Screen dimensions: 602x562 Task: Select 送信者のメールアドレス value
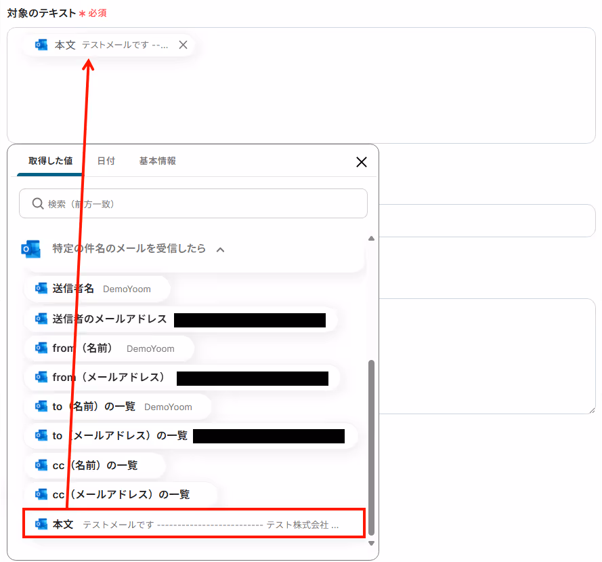180,319
